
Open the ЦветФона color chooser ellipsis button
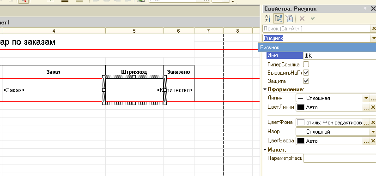point(366,123)
